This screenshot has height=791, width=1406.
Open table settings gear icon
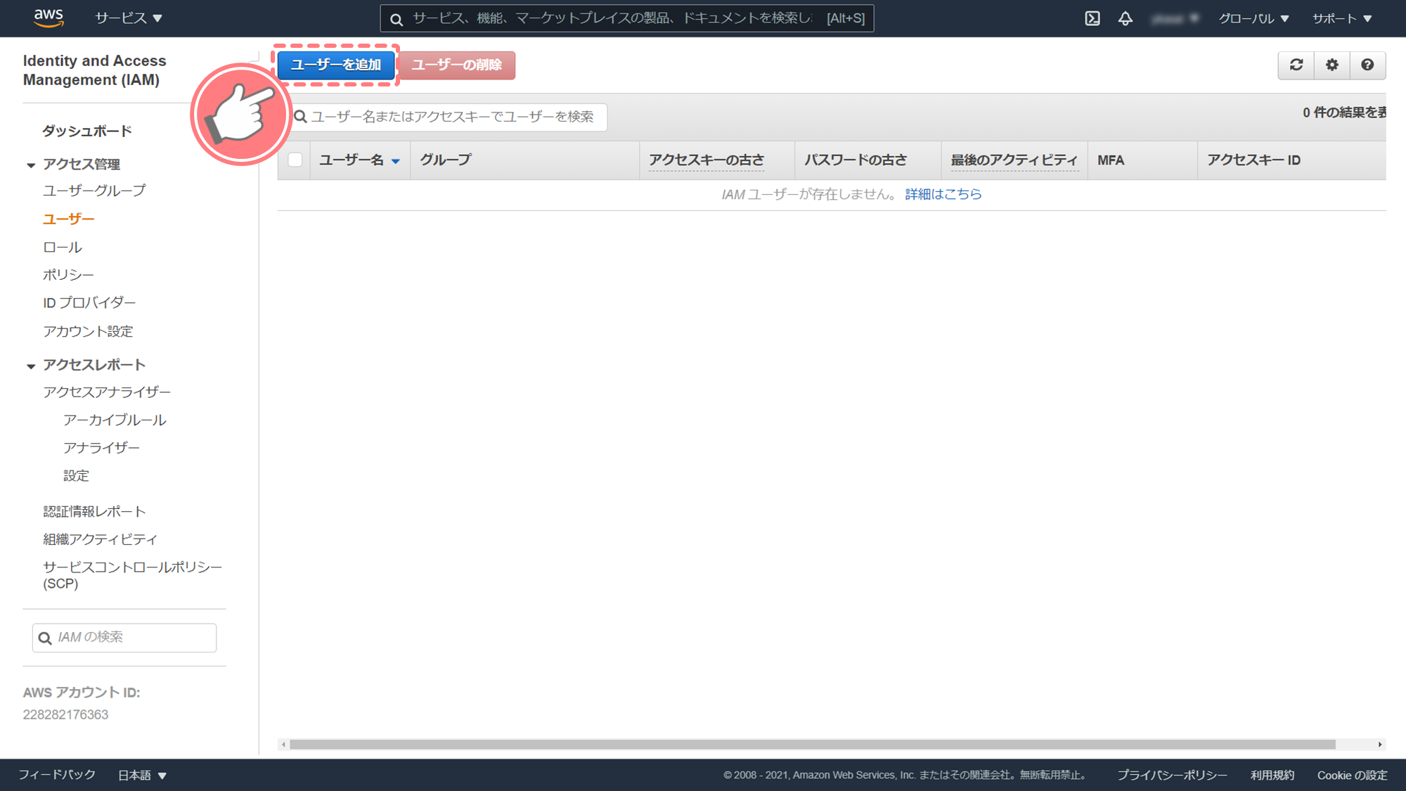tap(1332, 65)
